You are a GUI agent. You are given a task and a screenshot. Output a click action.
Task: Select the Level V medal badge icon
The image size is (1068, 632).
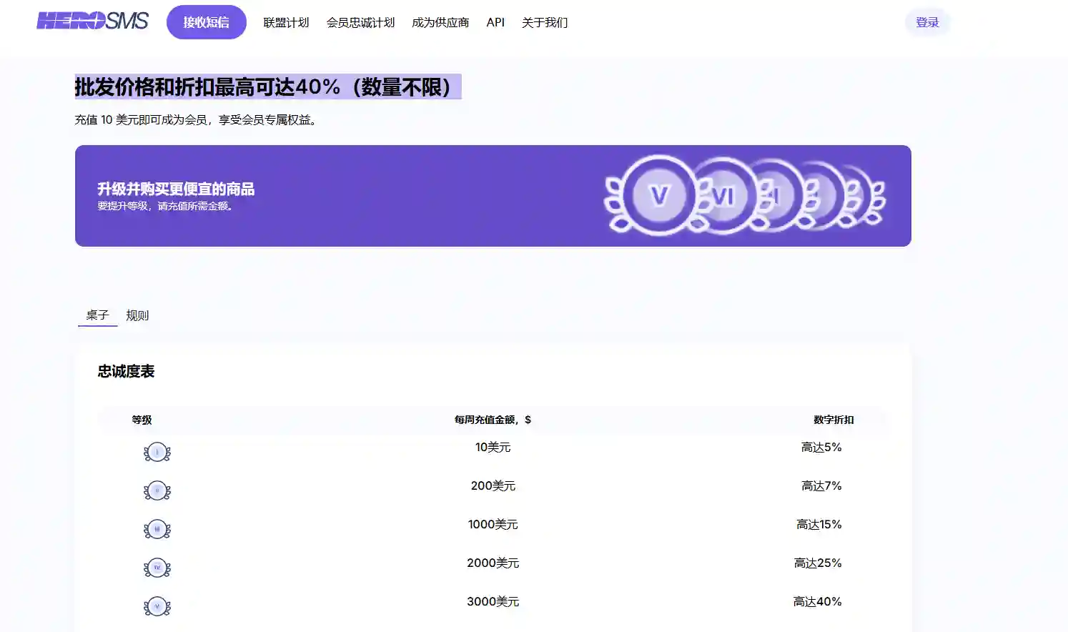pos(157,606)
